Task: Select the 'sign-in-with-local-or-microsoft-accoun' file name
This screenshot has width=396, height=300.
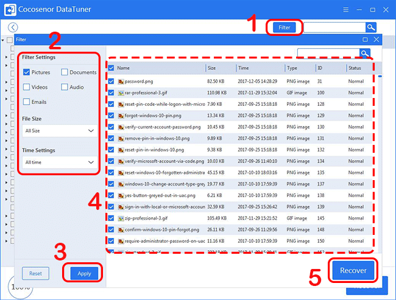Action: [165, 207]
